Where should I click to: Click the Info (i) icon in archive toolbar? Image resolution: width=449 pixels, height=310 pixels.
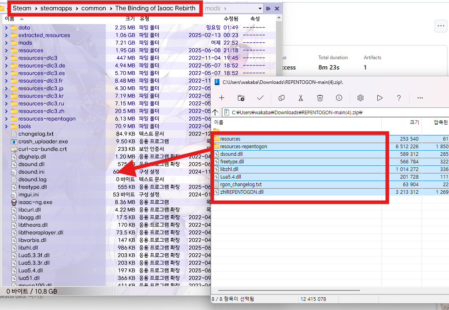click(x=339, y=98)
